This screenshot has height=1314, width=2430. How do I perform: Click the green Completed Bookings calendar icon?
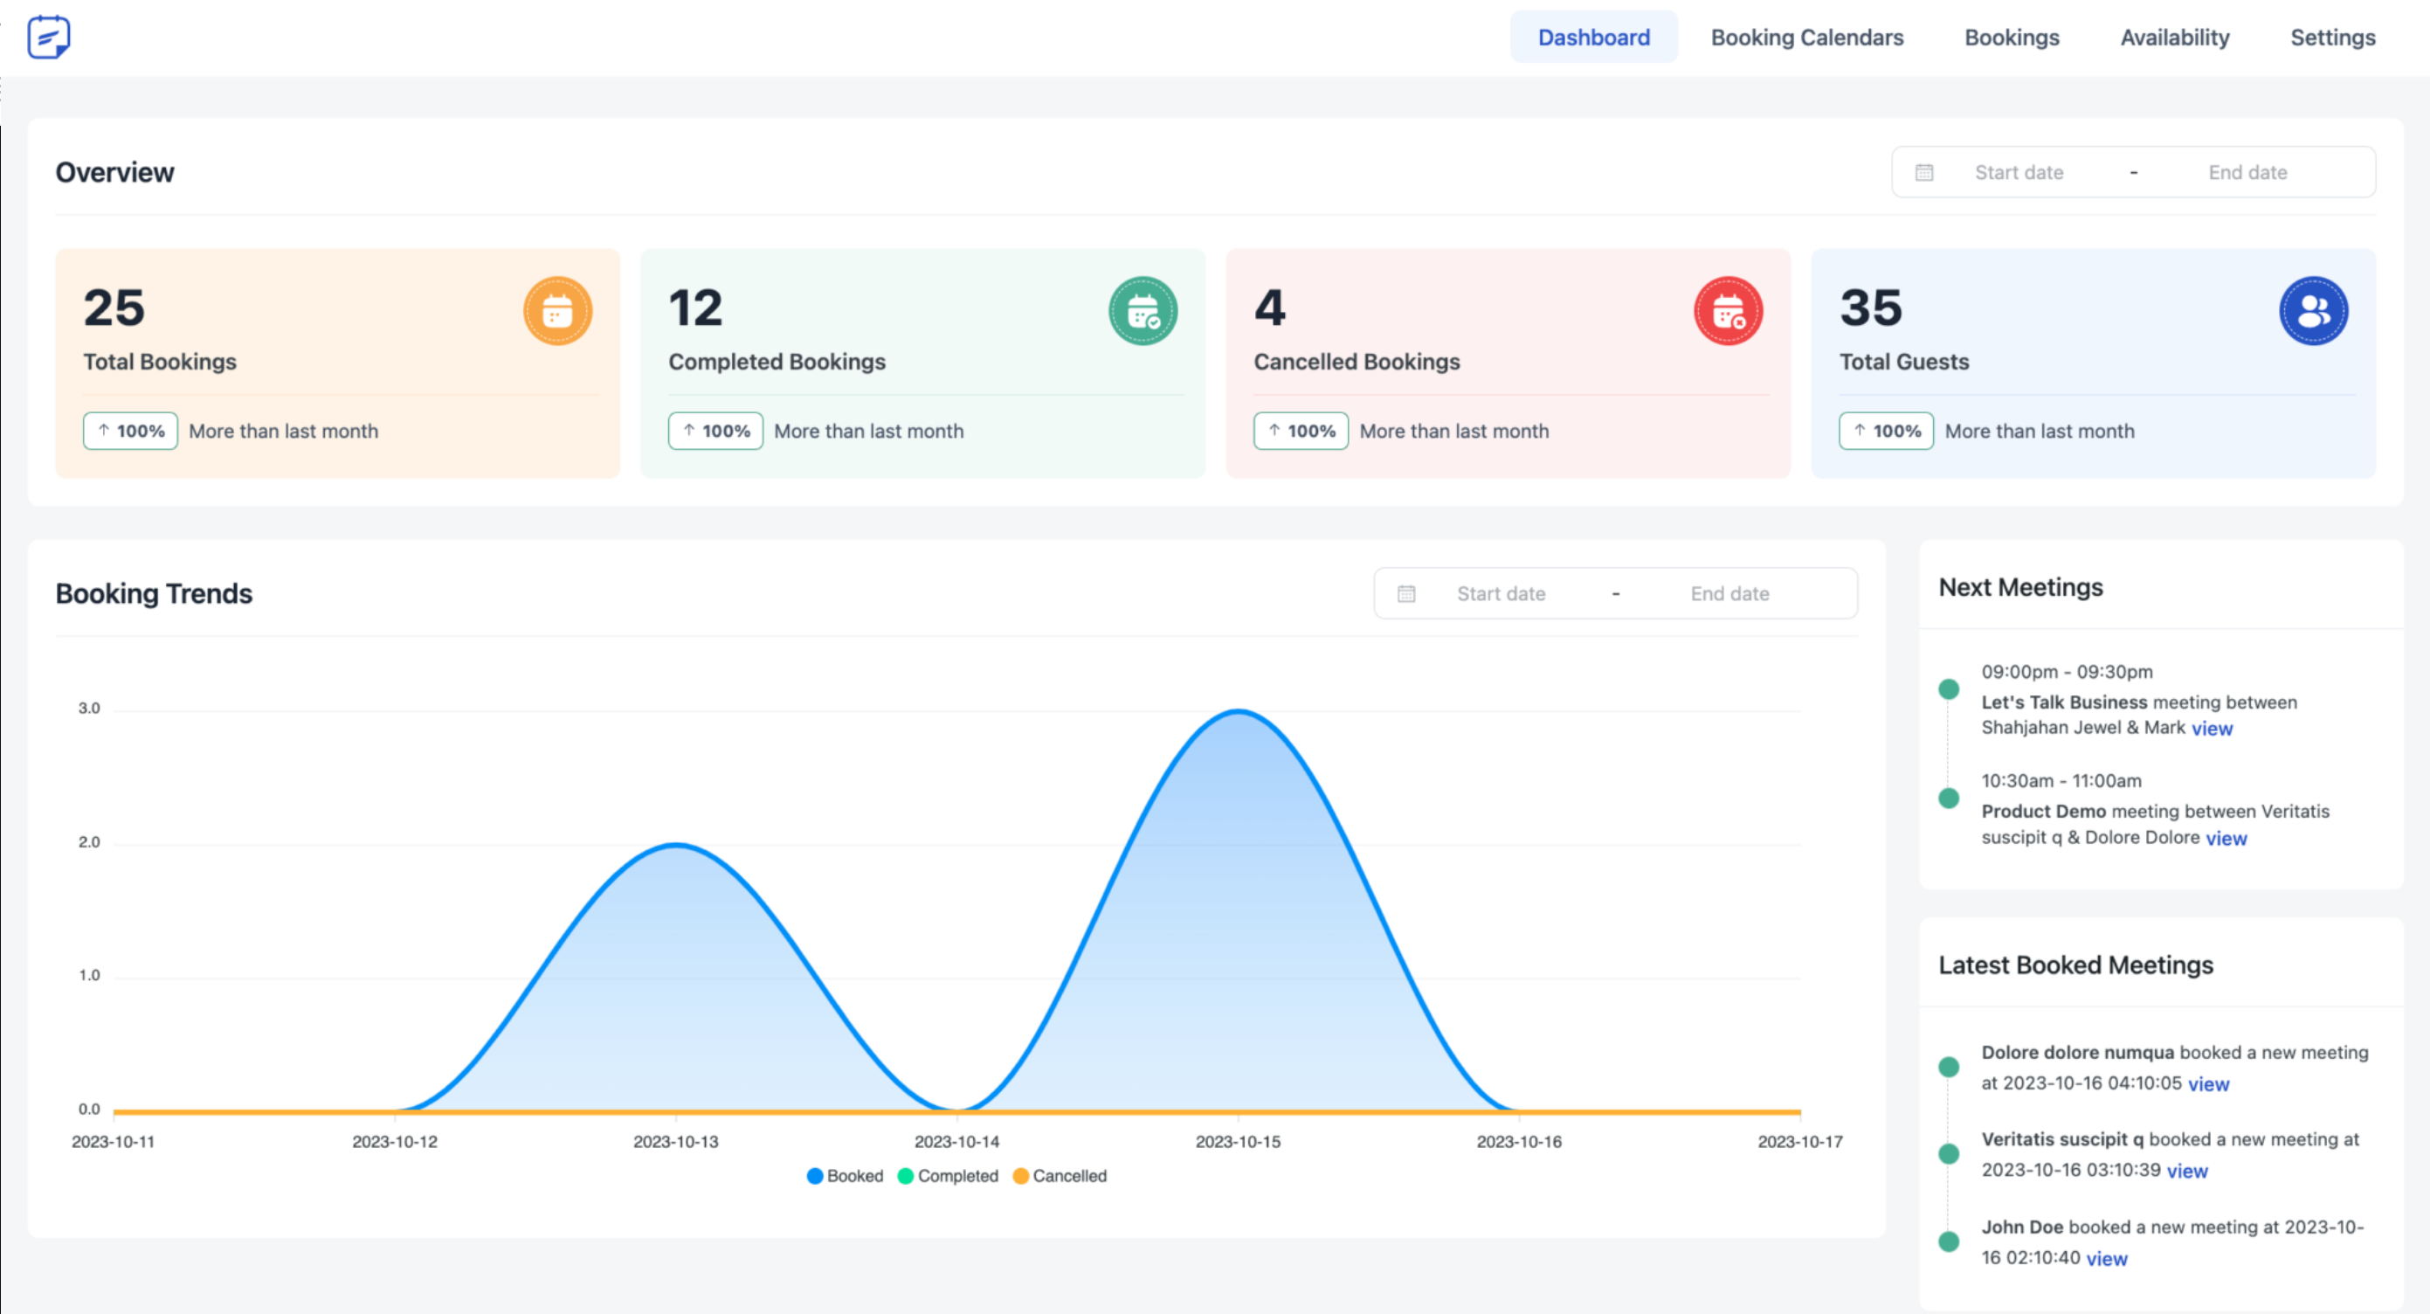(x=1143, y=311)
